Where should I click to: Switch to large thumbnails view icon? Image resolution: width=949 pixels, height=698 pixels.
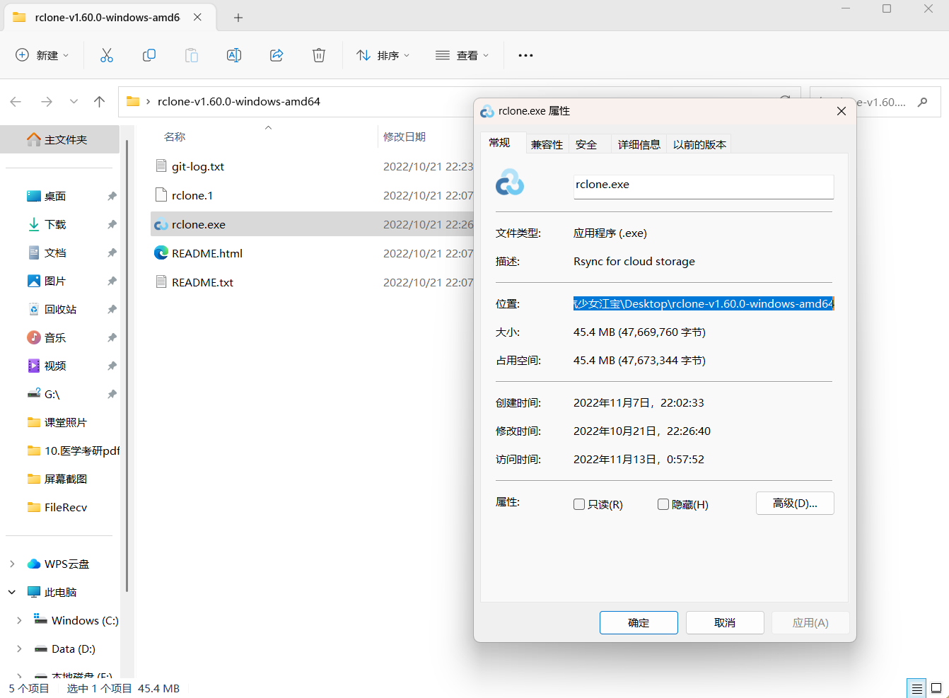[x=936, y=688]
